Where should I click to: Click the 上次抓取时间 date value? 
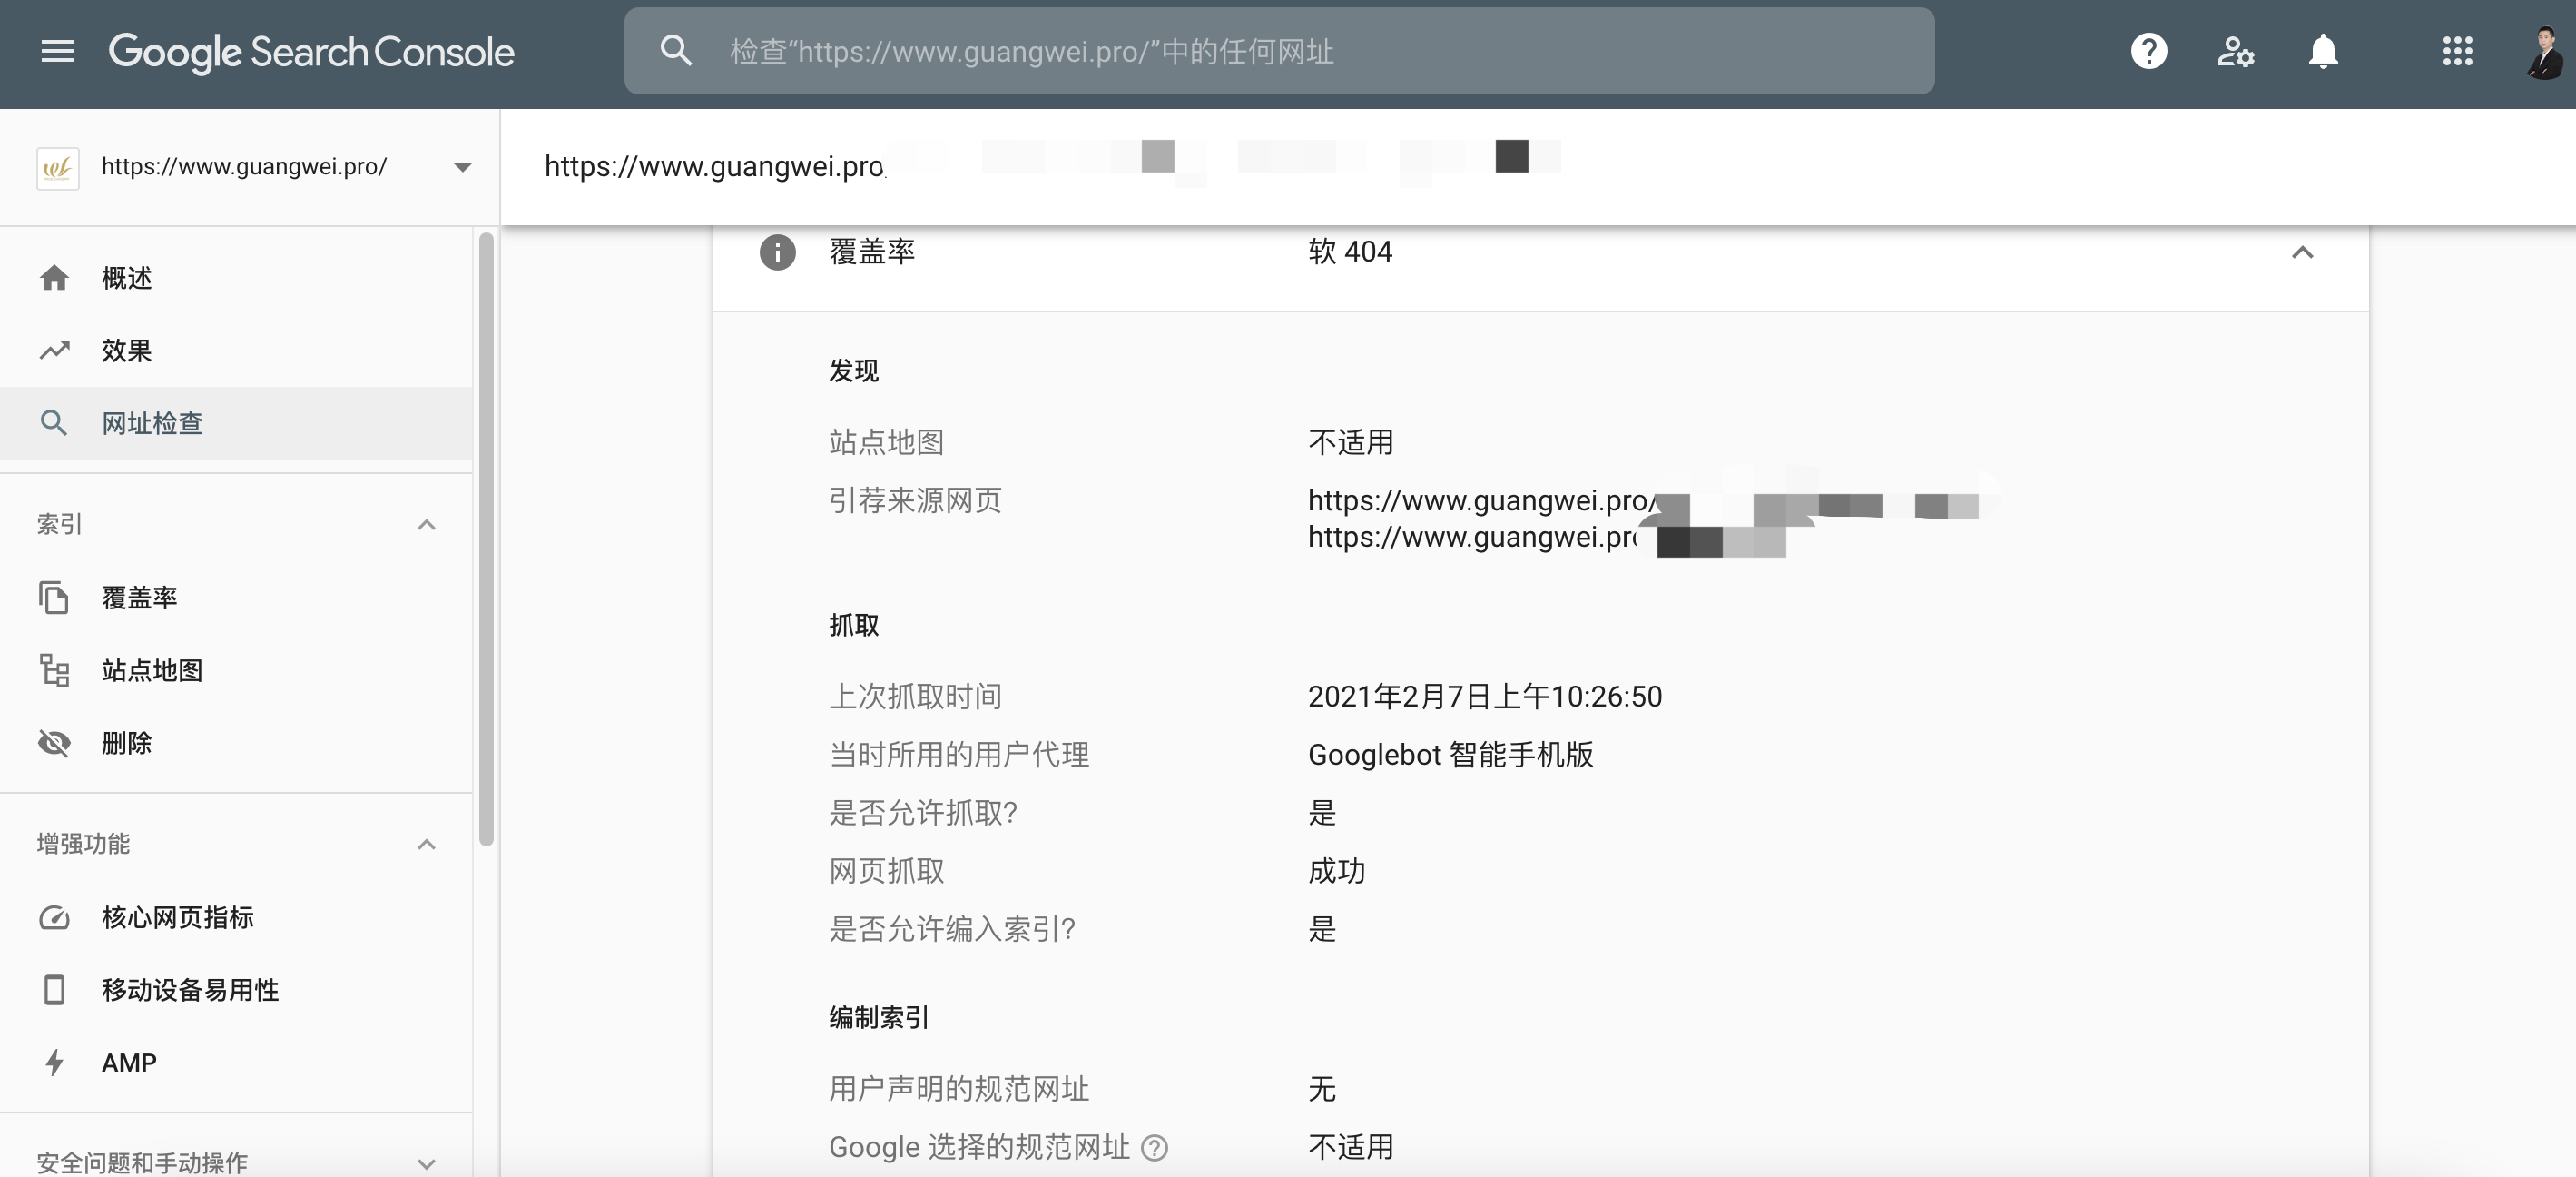coord(1485,696)
